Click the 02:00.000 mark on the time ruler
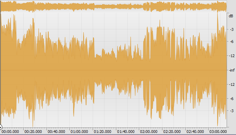The height and width of the screenshot is (135, 236). (x=149, y=132)
